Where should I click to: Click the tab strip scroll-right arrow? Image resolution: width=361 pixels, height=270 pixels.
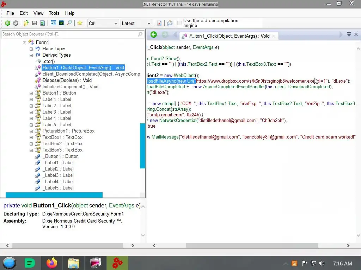pos(341,35)
